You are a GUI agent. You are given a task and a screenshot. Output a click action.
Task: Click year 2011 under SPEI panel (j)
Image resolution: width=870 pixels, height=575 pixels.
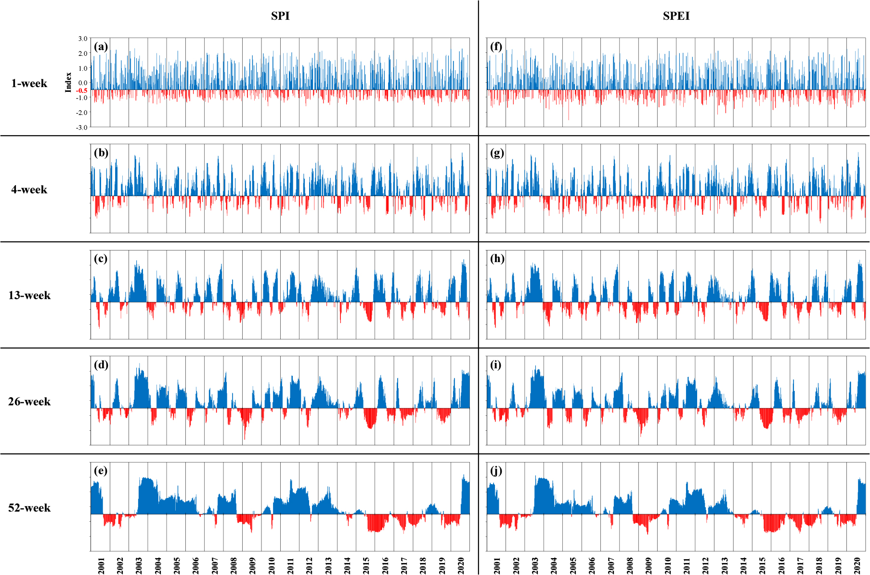[687, 565]
